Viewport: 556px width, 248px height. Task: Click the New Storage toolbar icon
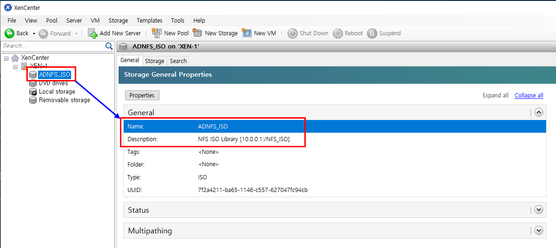click(198, 33)
